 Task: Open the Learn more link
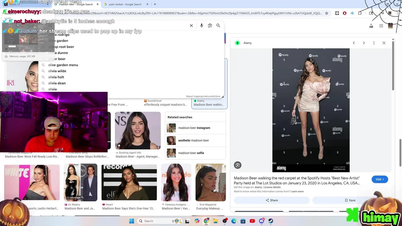[x=297, y=191]
